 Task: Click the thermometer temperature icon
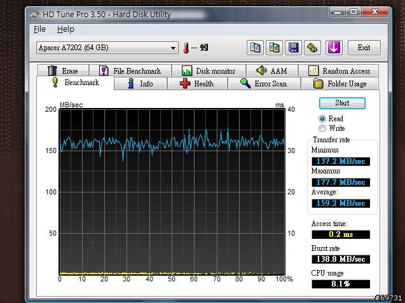pos(186,48)
